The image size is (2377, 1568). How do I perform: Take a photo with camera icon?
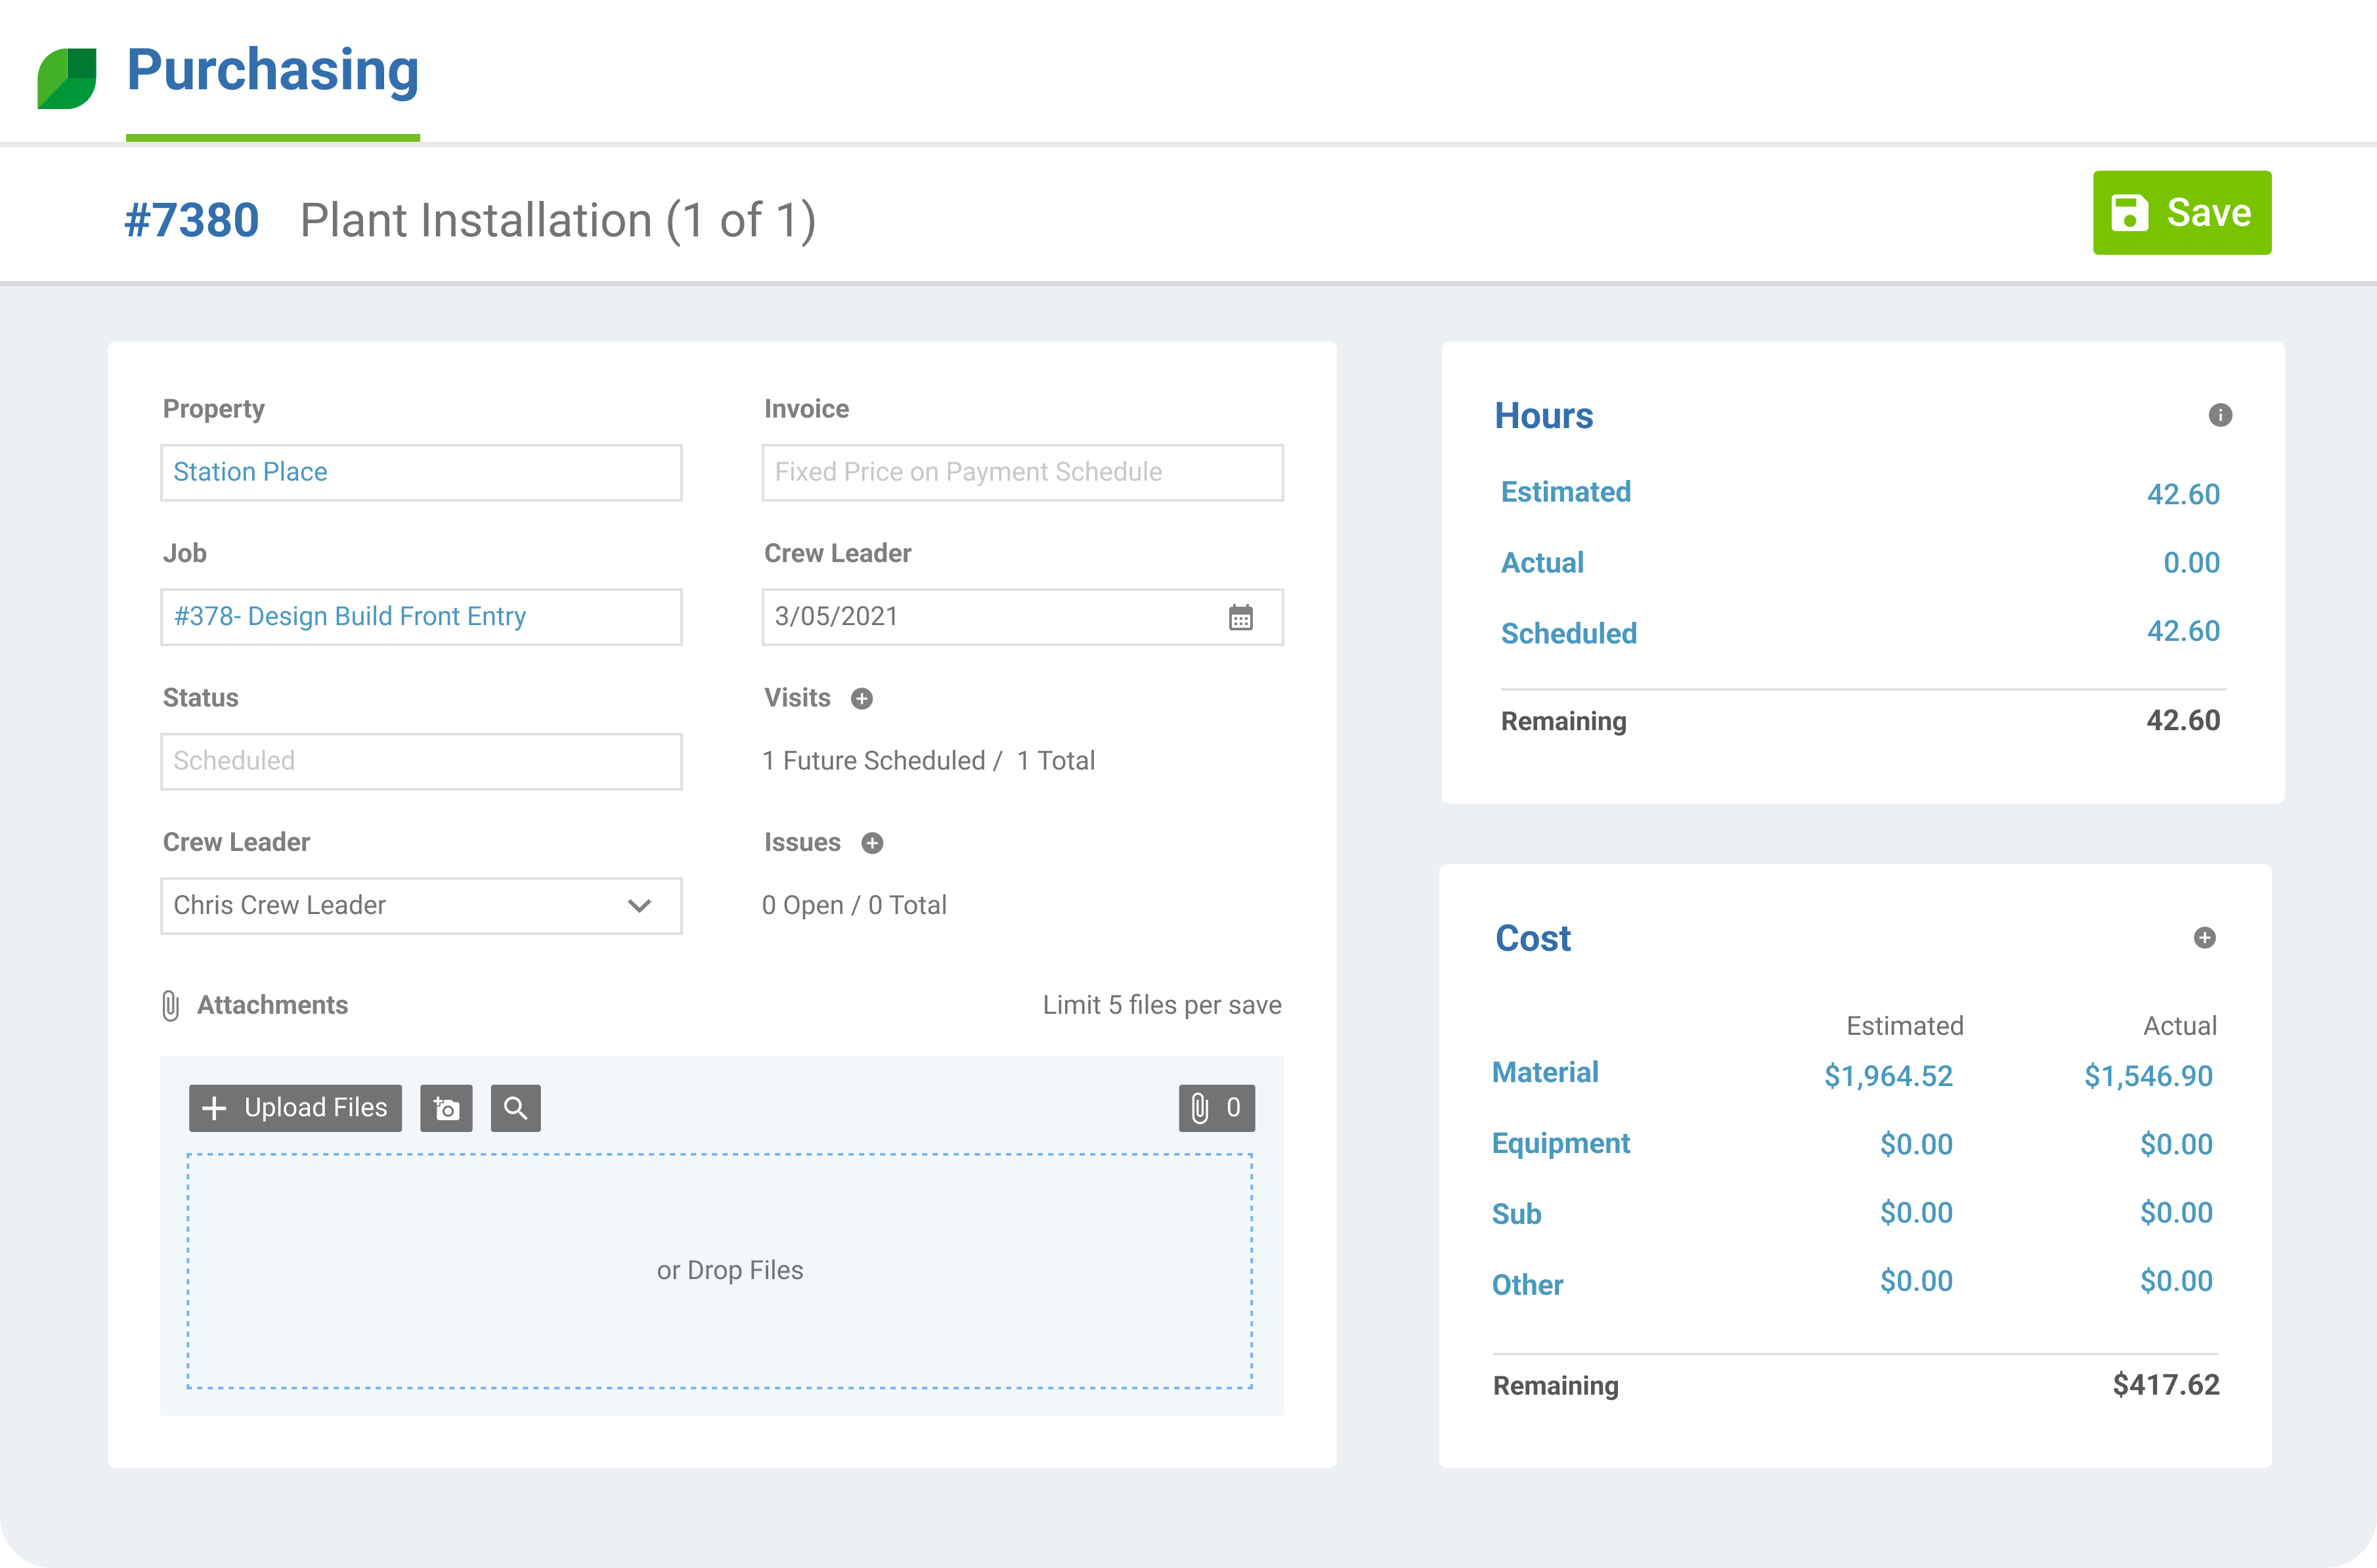[447, 1108]
